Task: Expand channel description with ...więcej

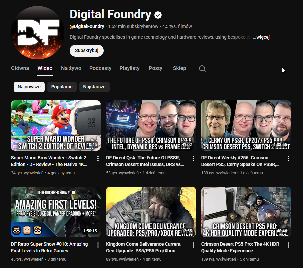Action: click(261, 37)
